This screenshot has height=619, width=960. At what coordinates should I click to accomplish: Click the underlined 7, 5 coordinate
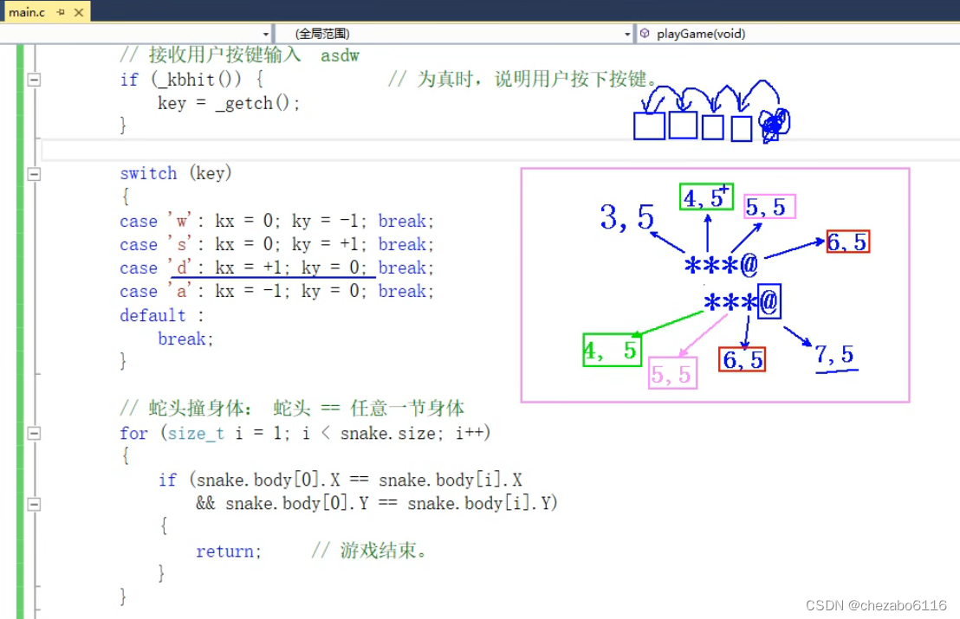[834, 355]
